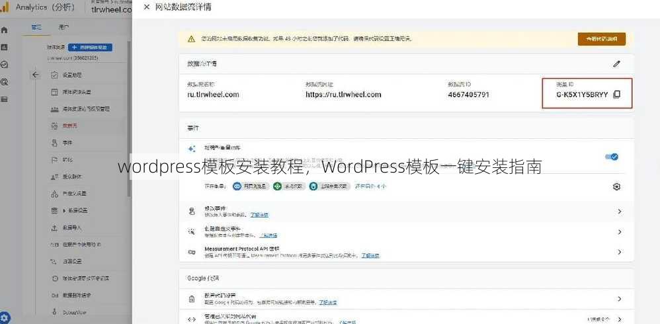
Task: Open Reports icon in left rail
Action: [4, 47]
